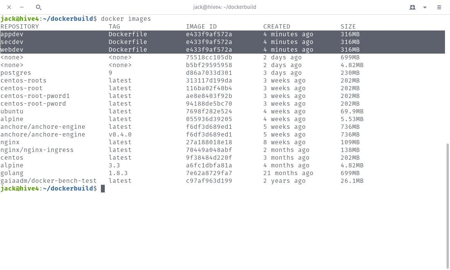Click the blinking cursor at the prompt

pyautogui.click(x=102, y=188)
